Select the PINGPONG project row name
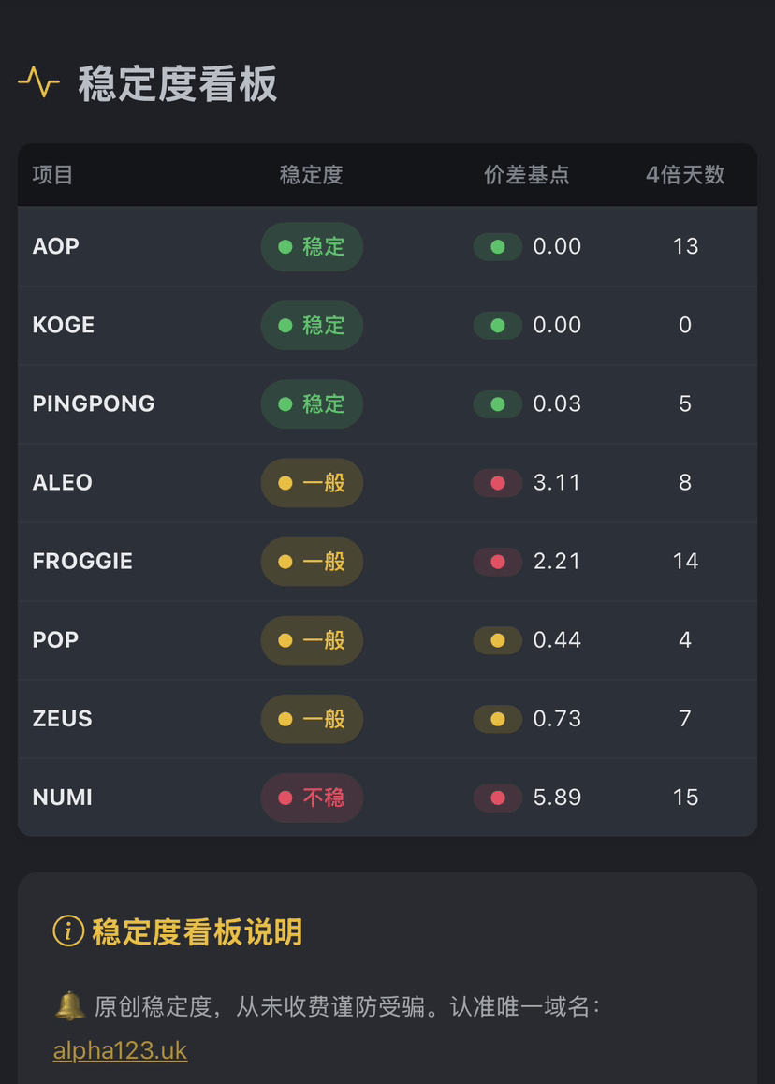 tap(94, 404)
